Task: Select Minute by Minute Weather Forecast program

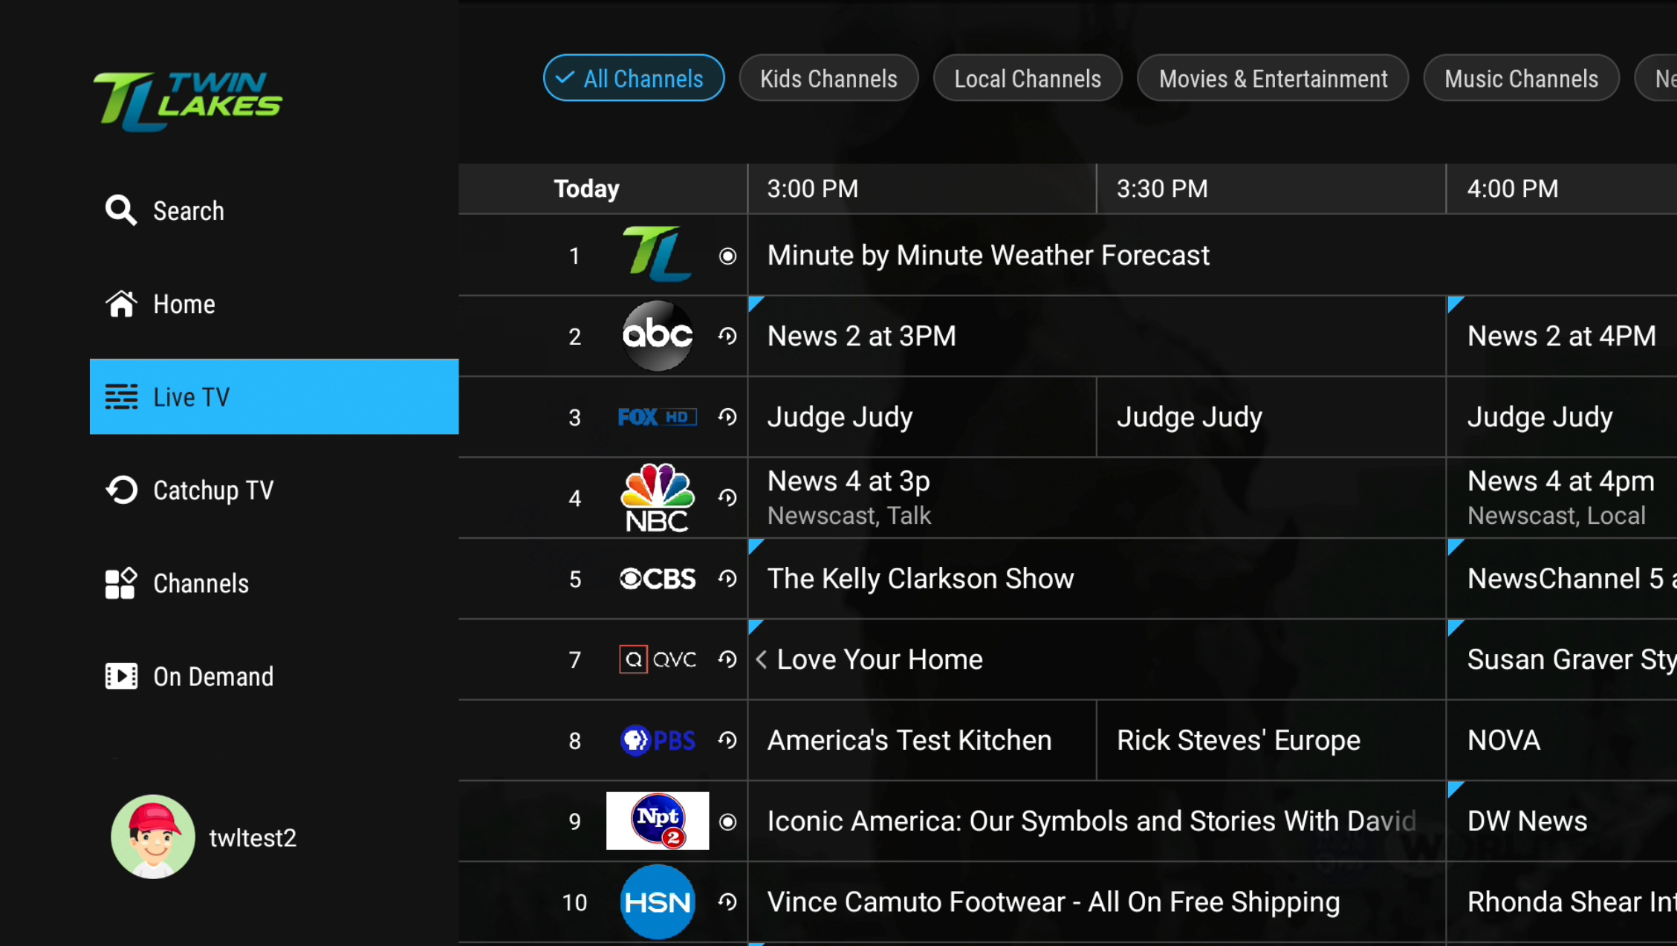Action: (1212, 255)
